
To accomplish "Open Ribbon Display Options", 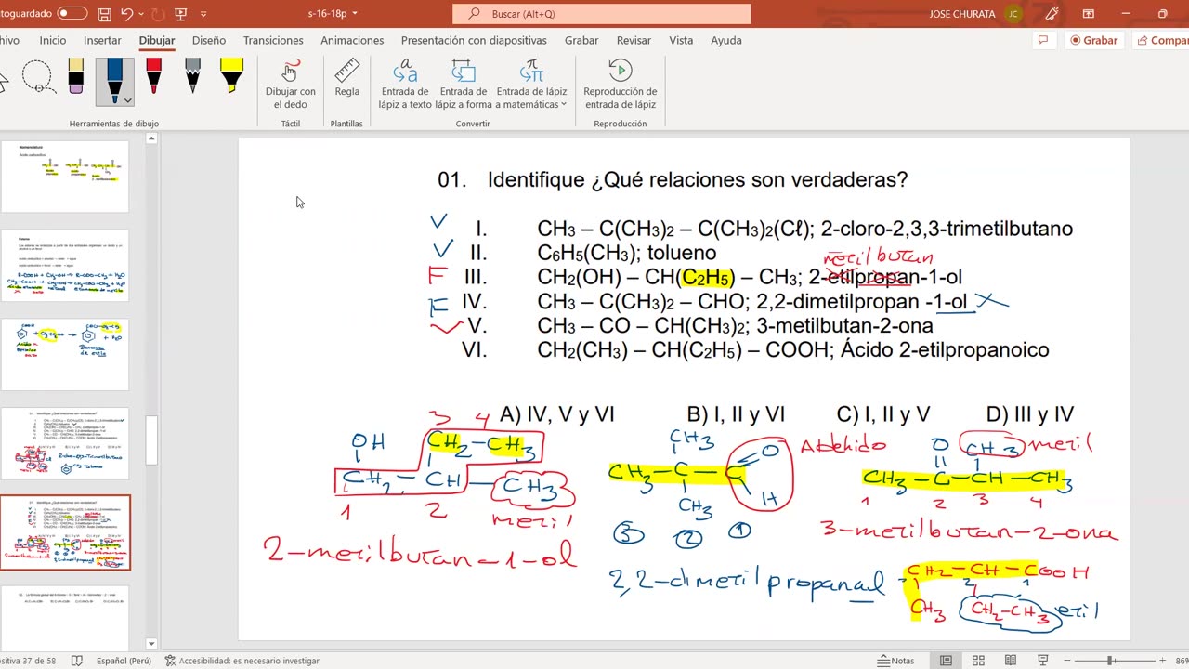I will point(1087,14).
